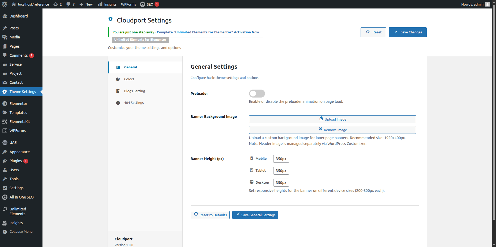This screenshot has height=247, width=496.
Task: Open the 404 Settings tab
Action: [x=145, y=103]
